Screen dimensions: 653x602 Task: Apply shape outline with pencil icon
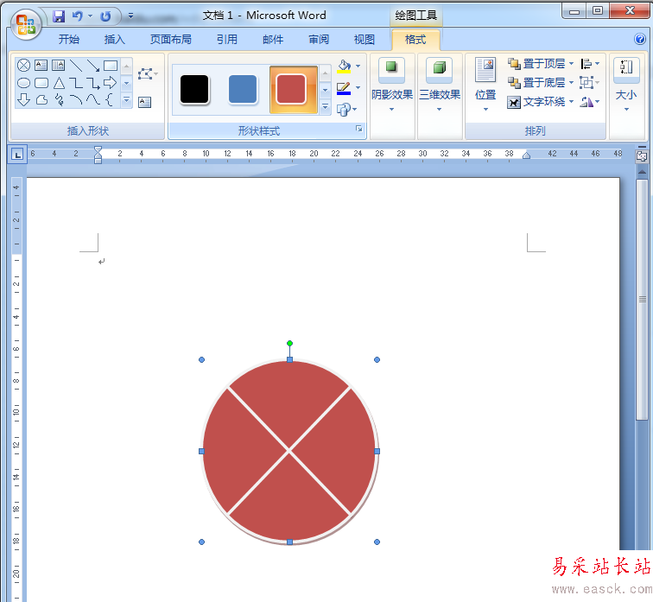click(x=344, y=88)
